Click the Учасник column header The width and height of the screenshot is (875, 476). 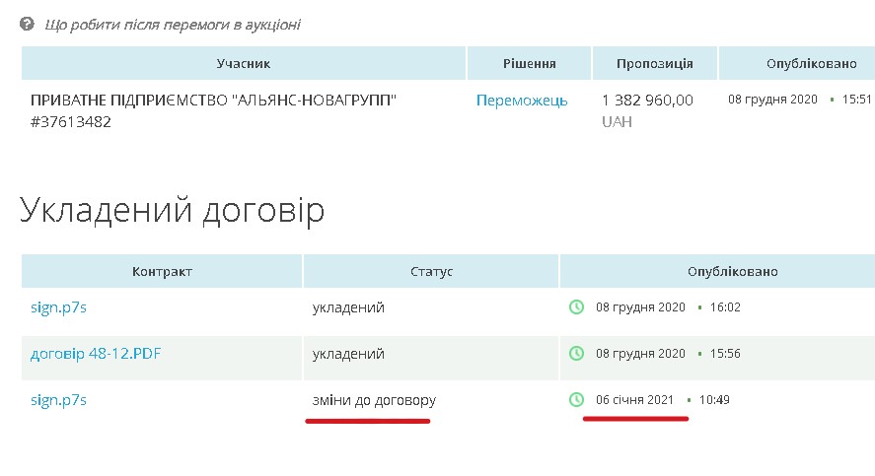tap(243, 64)
